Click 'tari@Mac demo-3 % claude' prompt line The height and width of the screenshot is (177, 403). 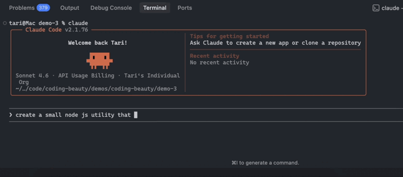[x=48, y=23]
